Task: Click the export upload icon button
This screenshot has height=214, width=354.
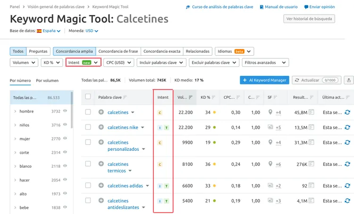Action: point(349,80)
